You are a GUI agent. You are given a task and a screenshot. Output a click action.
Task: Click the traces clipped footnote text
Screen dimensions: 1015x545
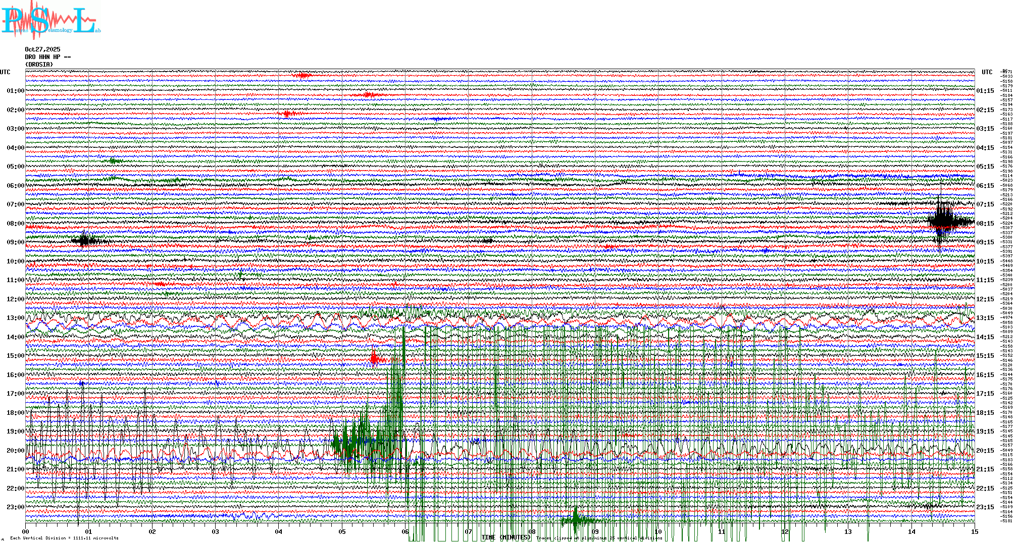pyautogui.click(x=599, y=538)
